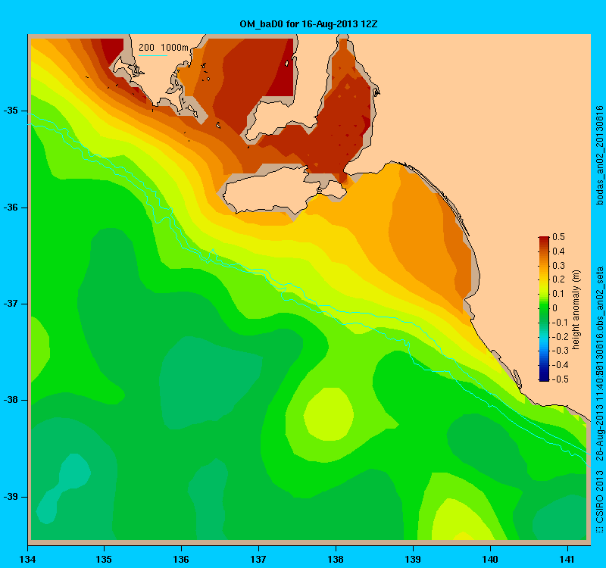This screenshot has width=606, height=568.
Task: Click the longitude label 141
Action: [567, 559]
